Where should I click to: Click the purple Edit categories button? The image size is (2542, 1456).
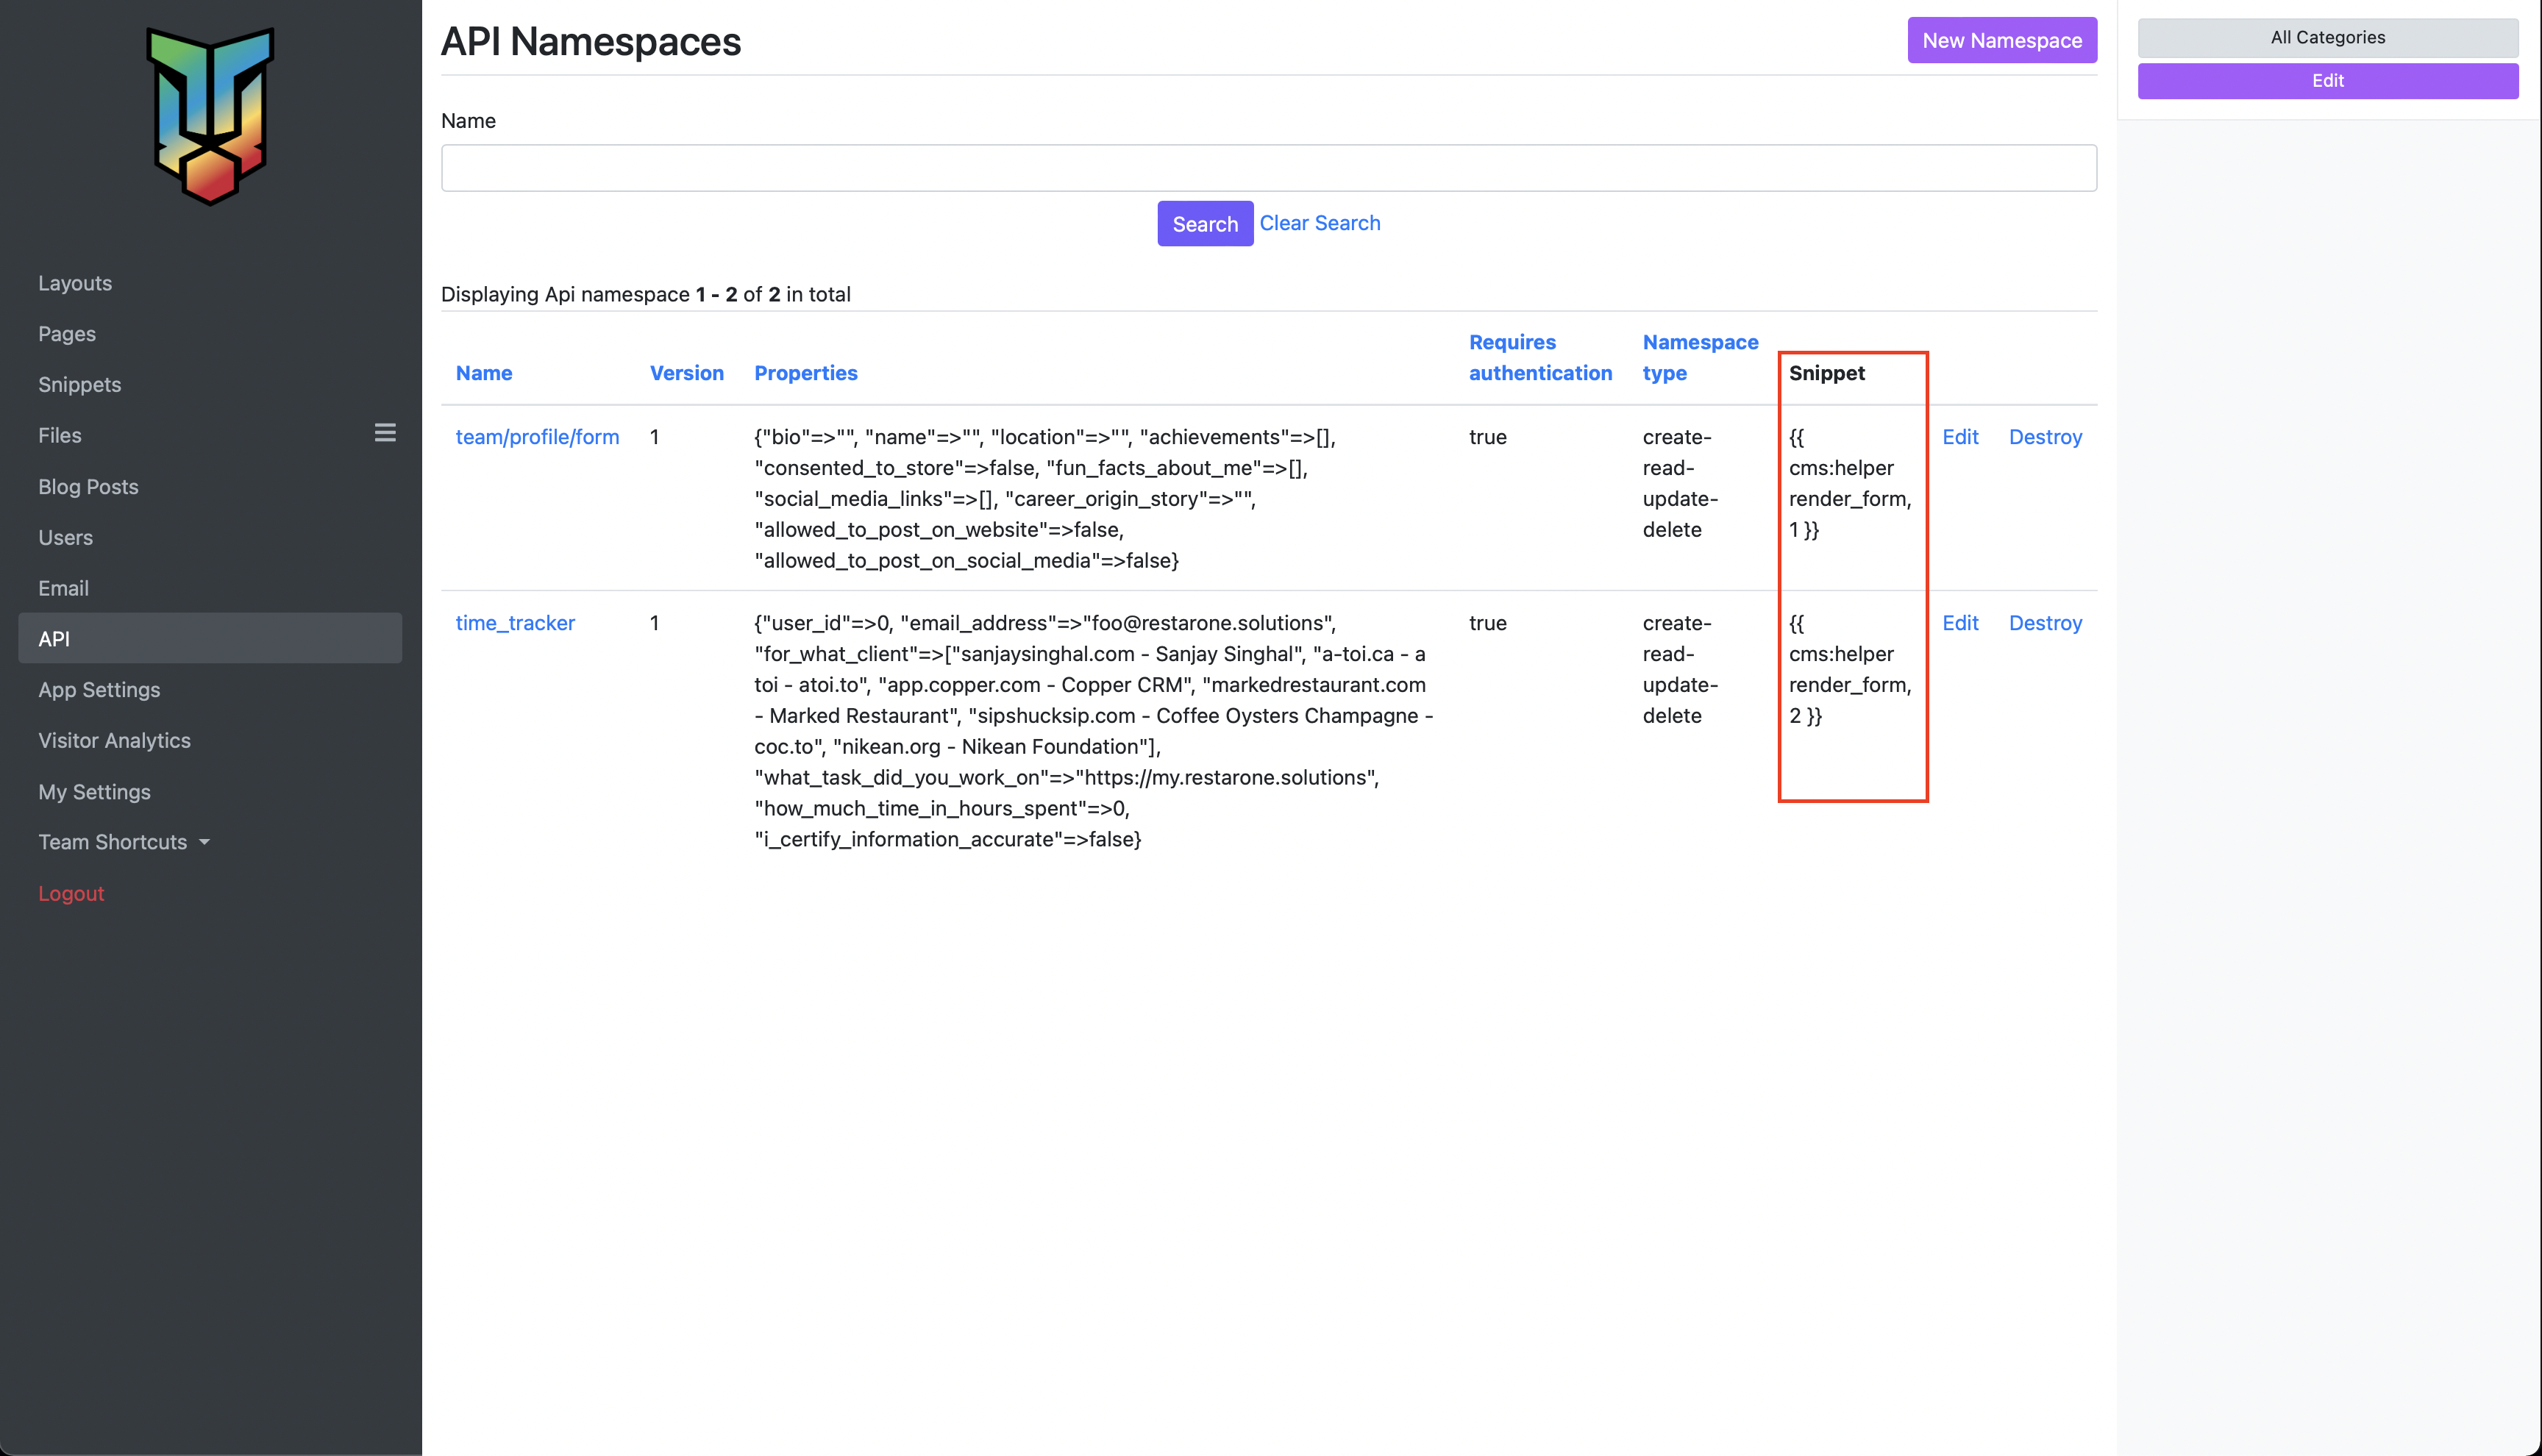click(x=2327, y=81)
